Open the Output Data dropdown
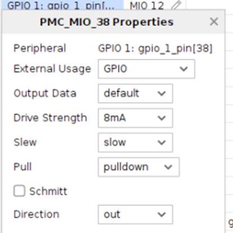The width and height of the screenshot is (233, 233). pyautogui.click(x=135, y=94)
